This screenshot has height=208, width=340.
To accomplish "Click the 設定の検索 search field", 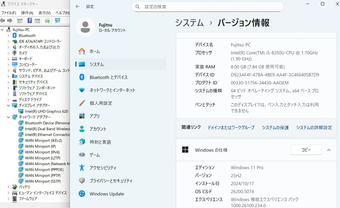I will pos(212,7).
